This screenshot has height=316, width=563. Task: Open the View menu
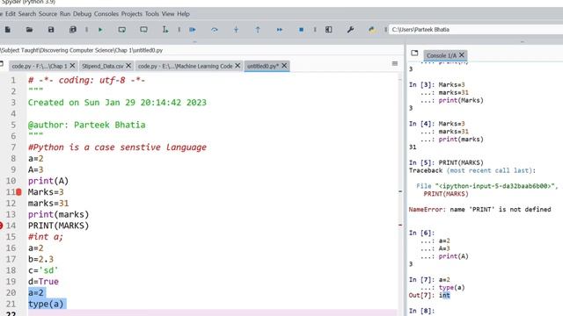point(168,14)
